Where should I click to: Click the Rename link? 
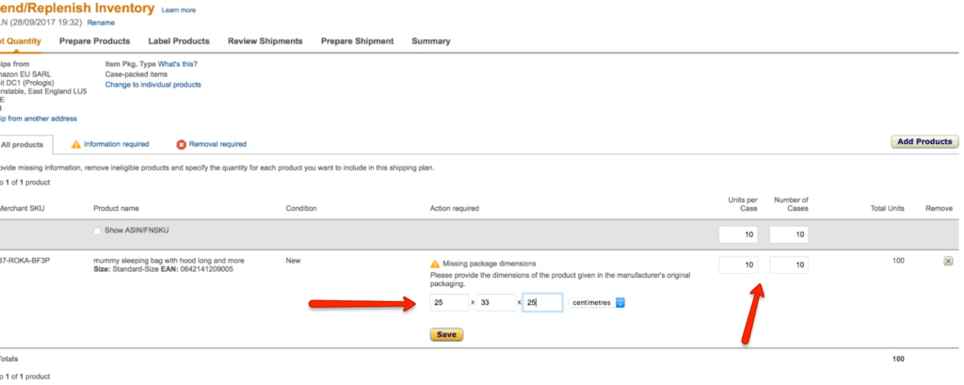coord(101,22)
